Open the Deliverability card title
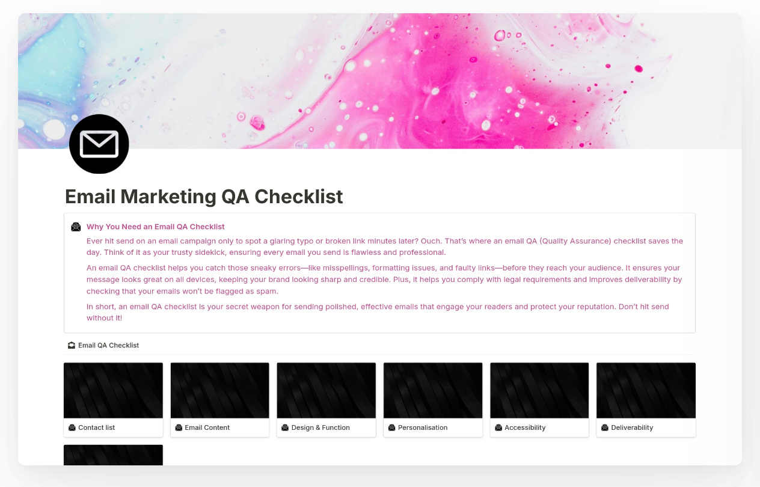This screenshot has width=760, height=487. (x=632, y=427)
